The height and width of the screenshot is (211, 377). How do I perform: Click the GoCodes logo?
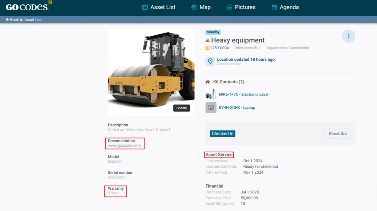coord(28,7)
